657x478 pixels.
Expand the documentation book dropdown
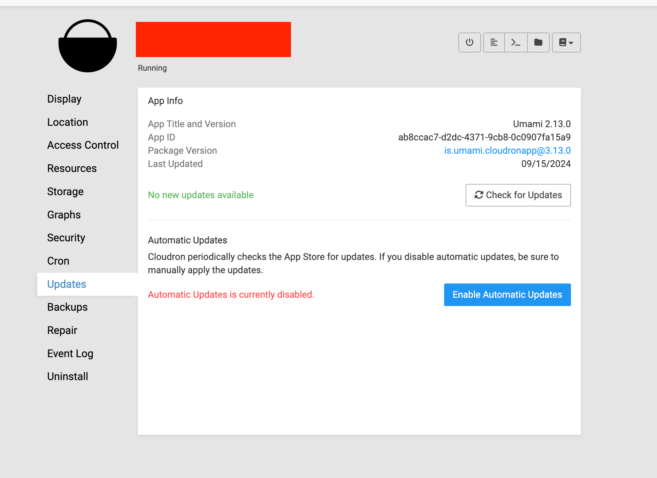pos(566,42)
